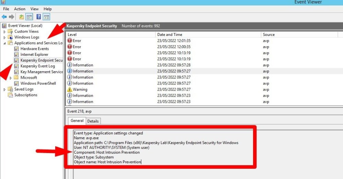Click the Application path line in details
The width and height of the screenshot is (343, 179).
click(x=156, y=143)
